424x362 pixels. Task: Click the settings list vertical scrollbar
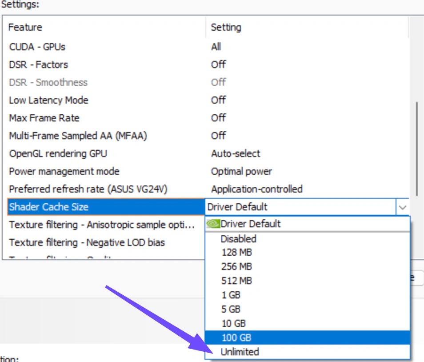point(417,149)
